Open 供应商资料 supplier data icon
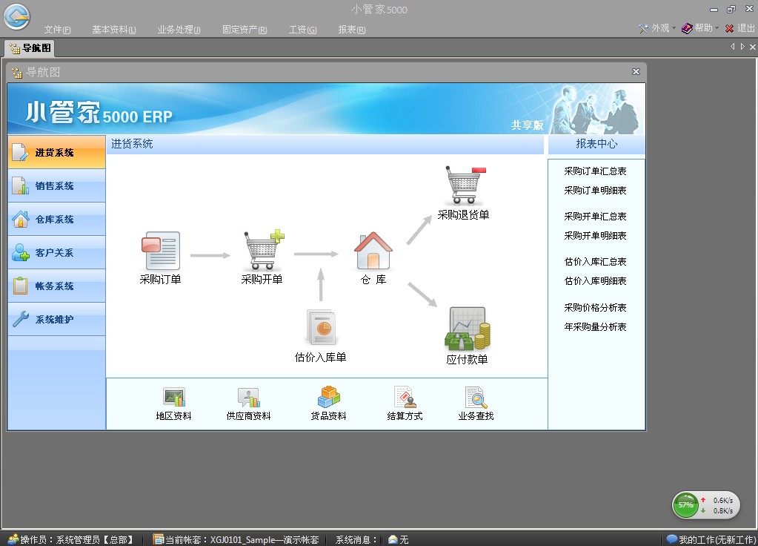This screenshot has width=758, height=546. [248, 397]
